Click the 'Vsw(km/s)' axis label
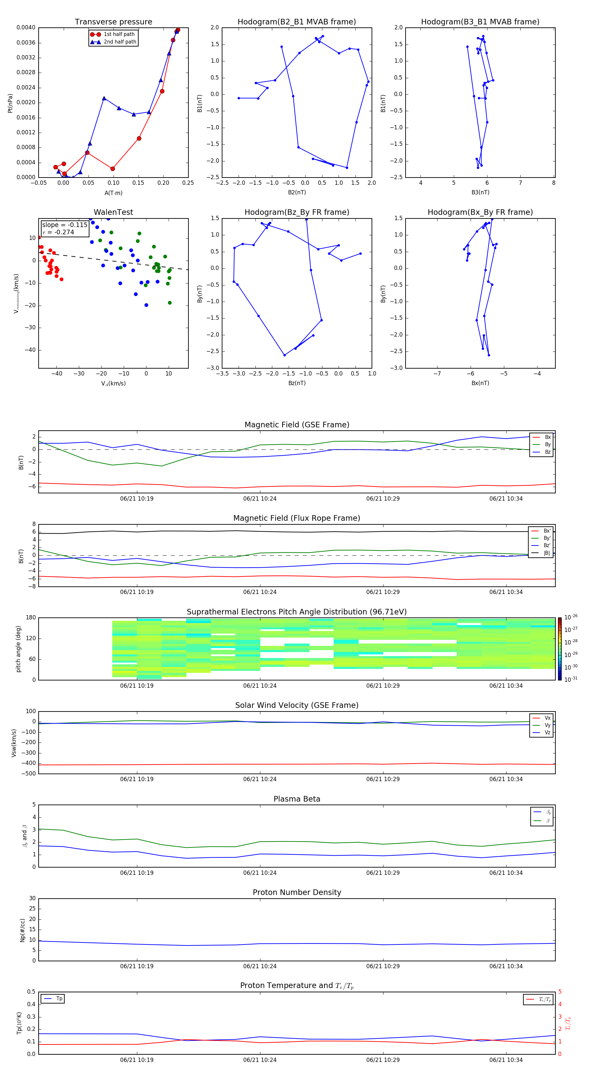The image size is (594, 1089). click(14, 742)
